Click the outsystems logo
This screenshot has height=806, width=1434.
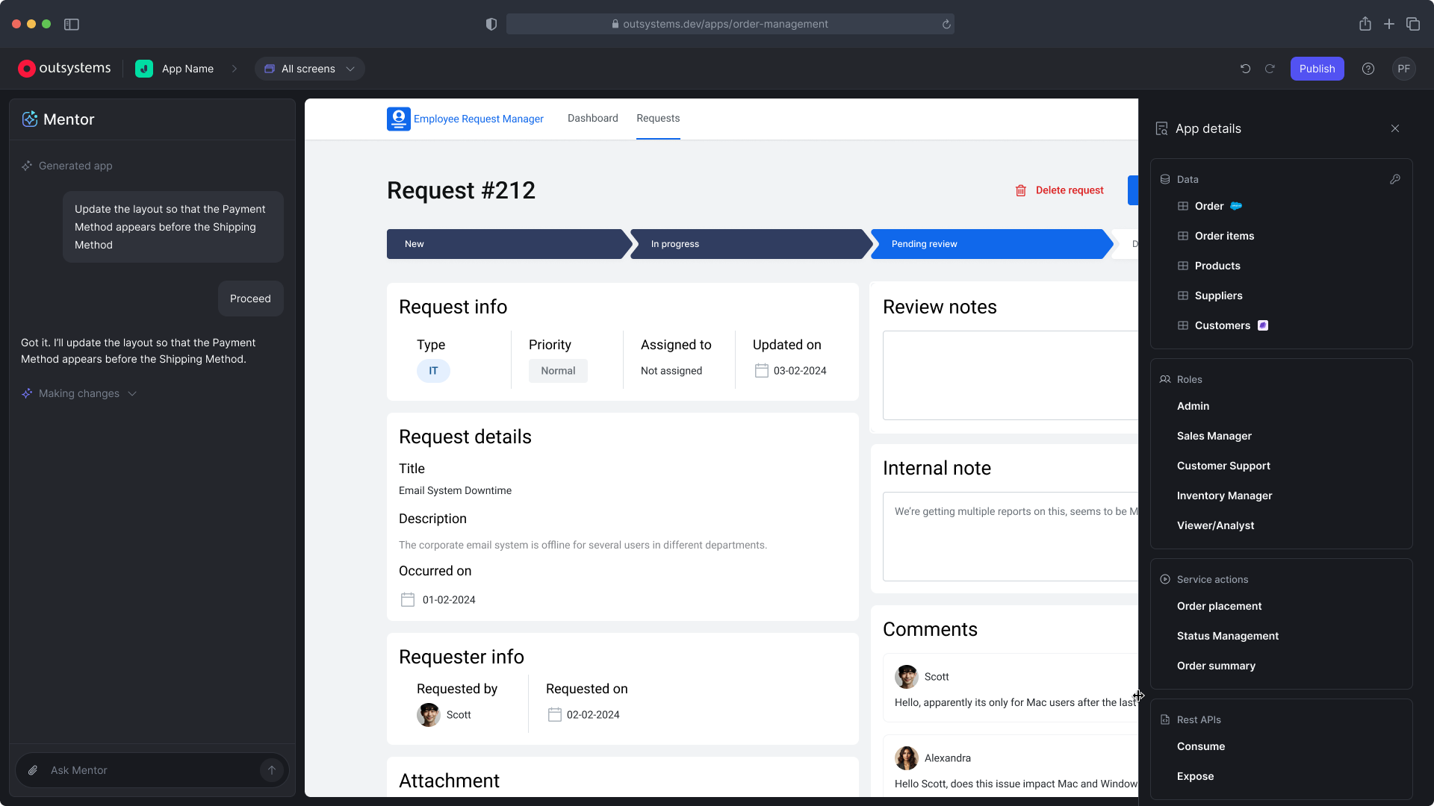[64, 69]
